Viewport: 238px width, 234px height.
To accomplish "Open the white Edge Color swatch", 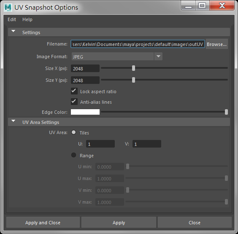I will click(x=85, y=112).
